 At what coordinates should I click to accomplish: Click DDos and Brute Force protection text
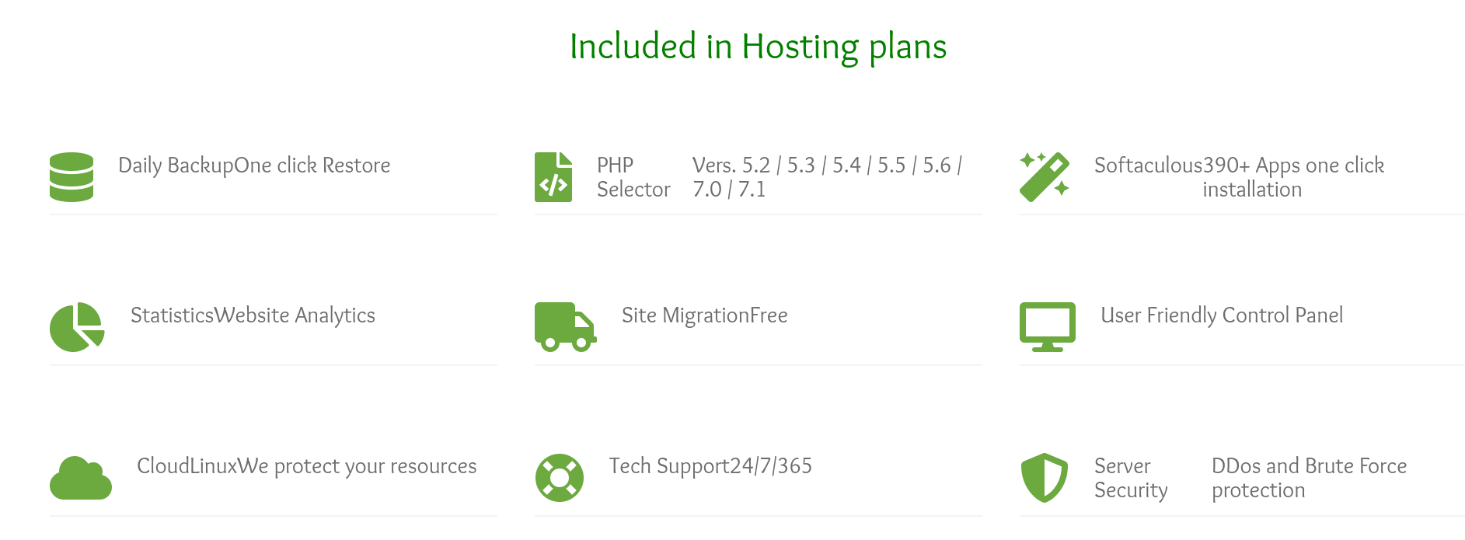click(1310, 478)
